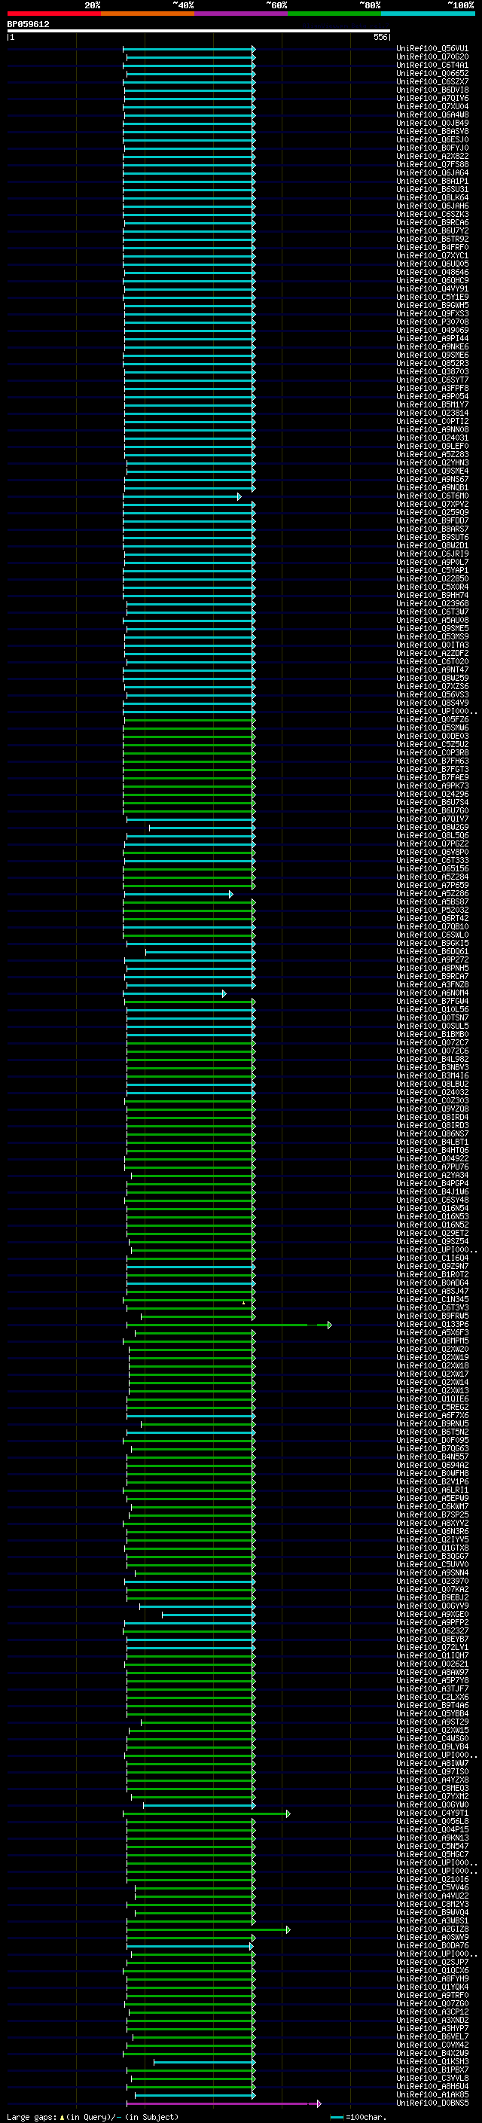Select hit label UniRef100_C5Y1E9
Screen dimensions: 482x2123
pos(432,297)
